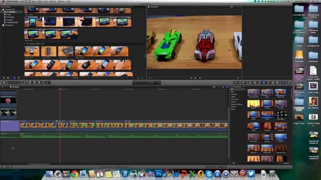Play the viewer with the play button
321x180 pixels.
[x=196, y=78]
